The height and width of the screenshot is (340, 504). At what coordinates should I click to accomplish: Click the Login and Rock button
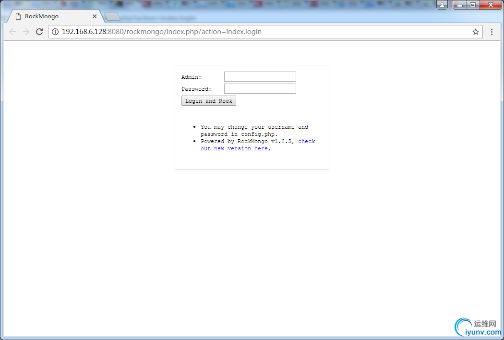click(x=209, y=101)
